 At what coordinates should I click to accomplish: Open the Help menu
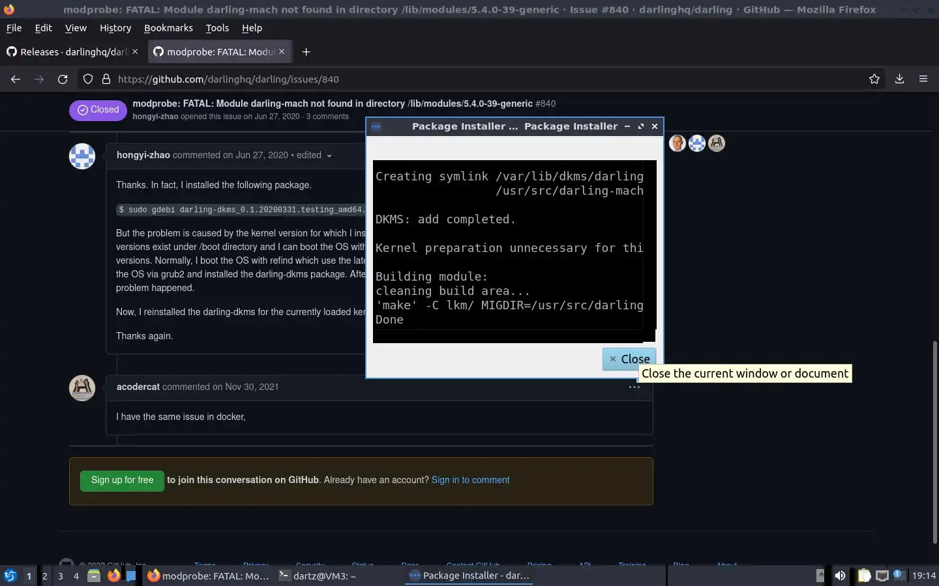(x=252, y=28)
